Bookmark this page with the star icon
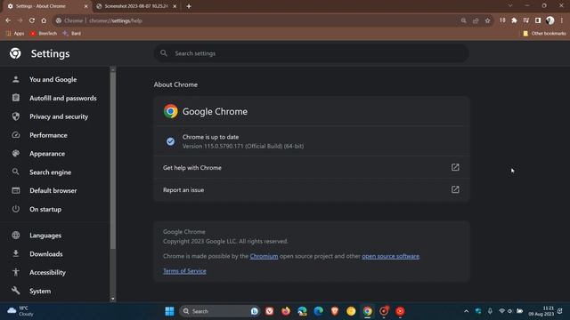The image size is (570, 320). click(487, 20)
